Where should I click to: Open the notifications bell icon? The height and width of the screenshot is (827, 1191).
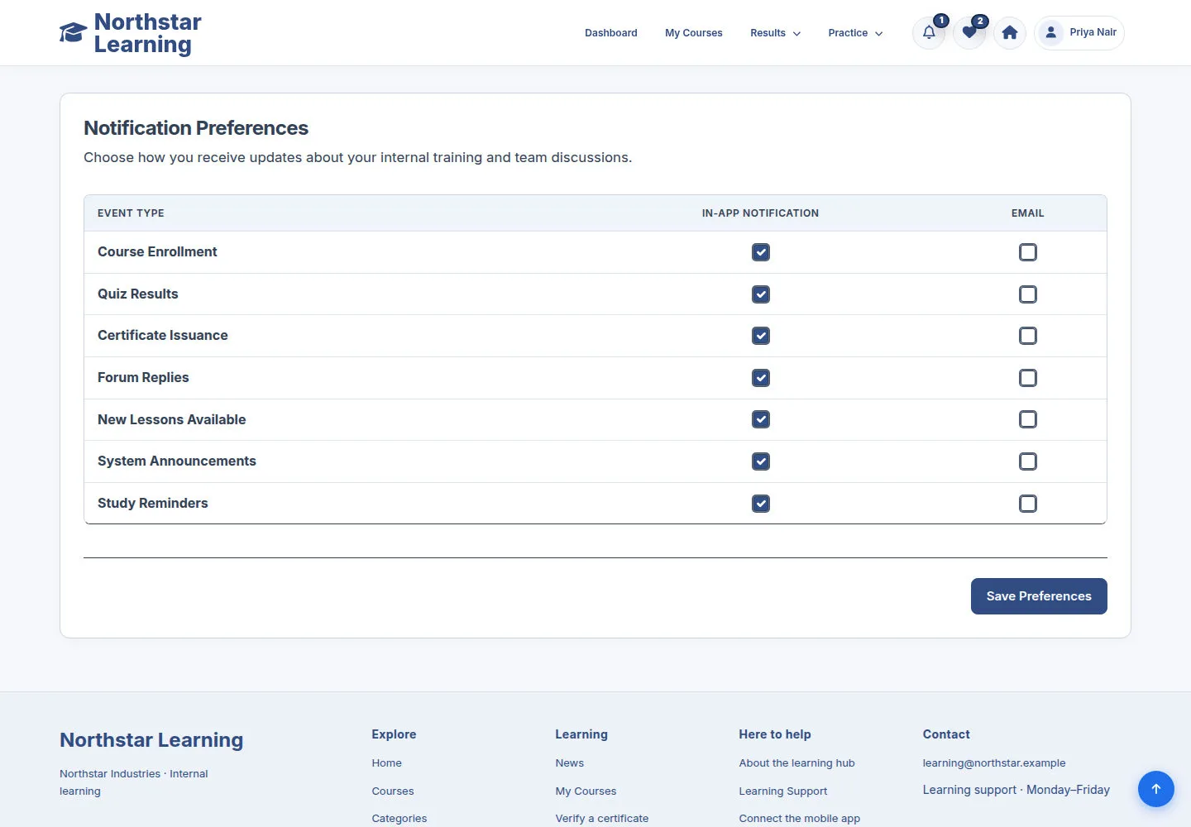click(x=929, y=33)
